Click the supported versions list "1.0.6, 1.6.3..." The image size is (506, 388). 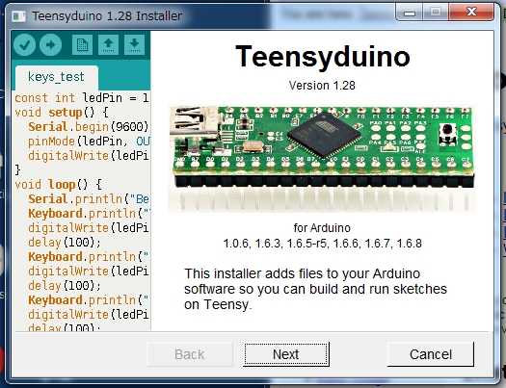tap(322, 244)
